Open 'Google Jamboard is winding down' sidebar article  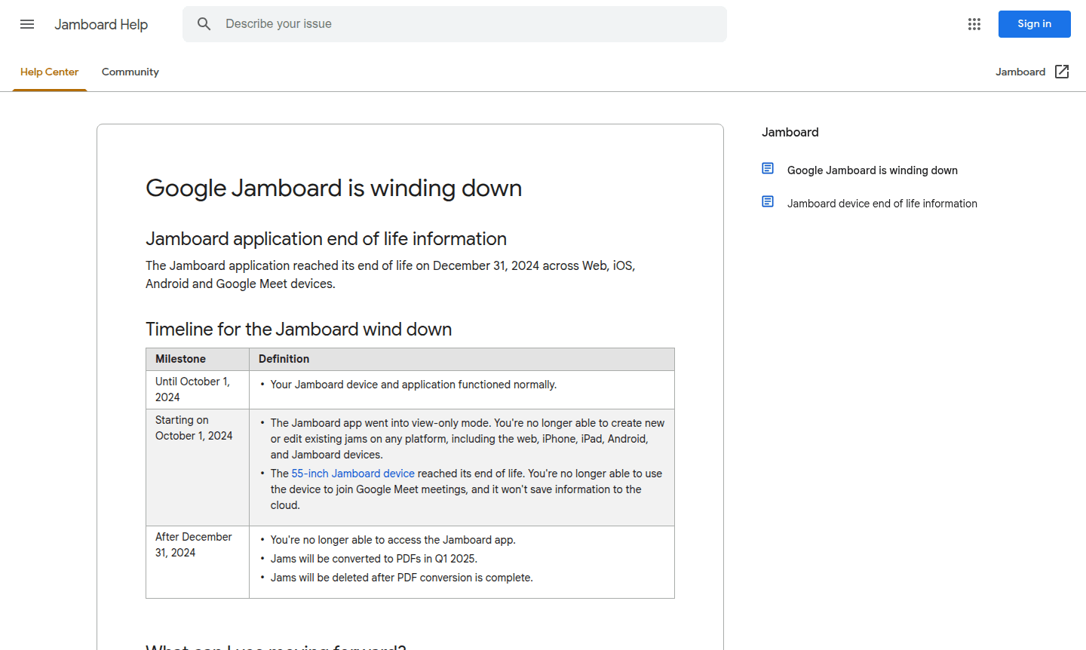coord(872,170)
